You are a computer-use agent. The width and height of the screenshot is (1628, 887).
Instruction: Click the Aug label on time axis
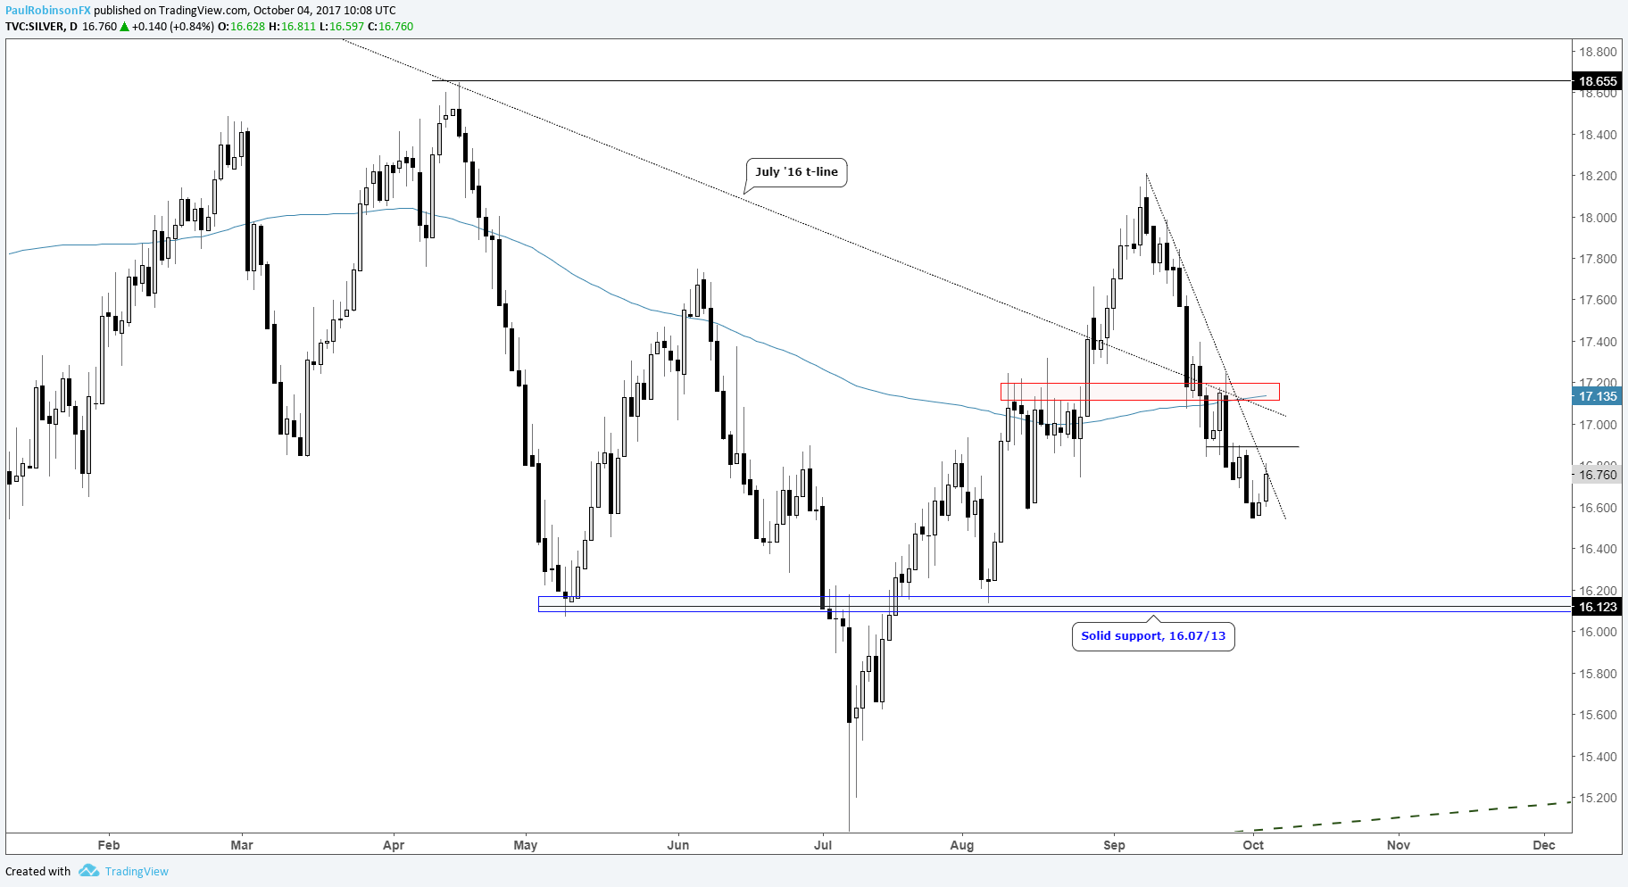pos(962,845)
